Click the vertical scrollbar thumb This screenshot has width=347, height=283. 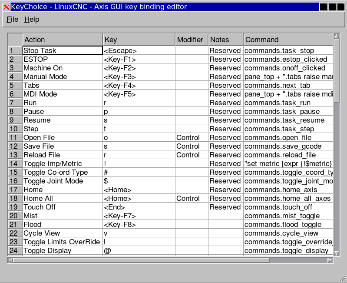(x=337, y=70)
